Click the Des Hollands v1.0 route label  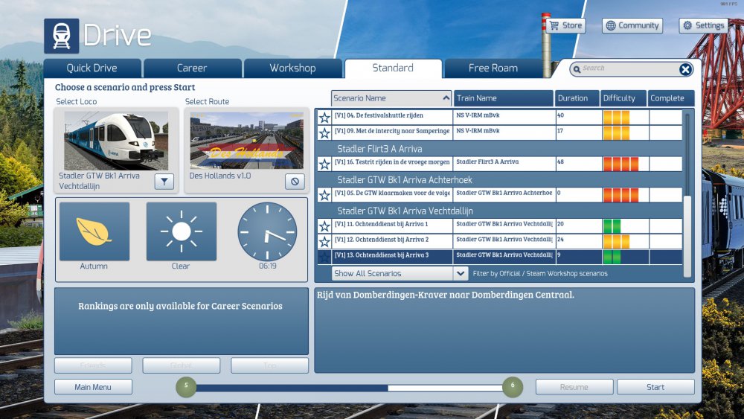point(220,176)
